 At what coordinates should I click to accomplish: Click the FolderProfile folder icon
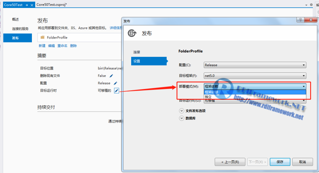[x=42, y=37]
